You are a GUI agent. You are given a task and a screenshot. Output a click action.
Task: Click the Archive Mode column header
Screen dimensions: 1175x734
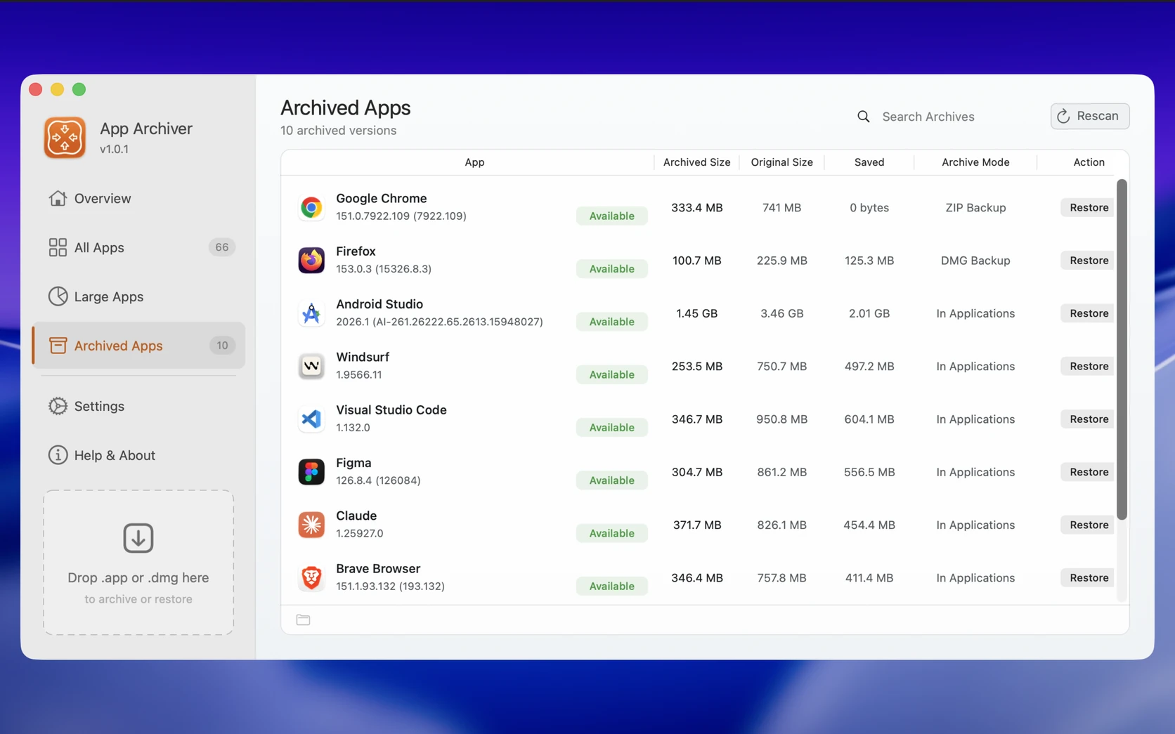(975, 162)
